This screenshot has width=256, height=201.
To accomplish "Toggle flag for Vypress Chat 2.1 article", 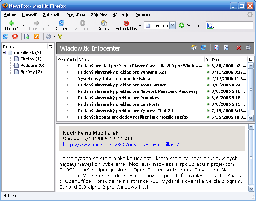I will pyautogui.click(x=67, y=111).
